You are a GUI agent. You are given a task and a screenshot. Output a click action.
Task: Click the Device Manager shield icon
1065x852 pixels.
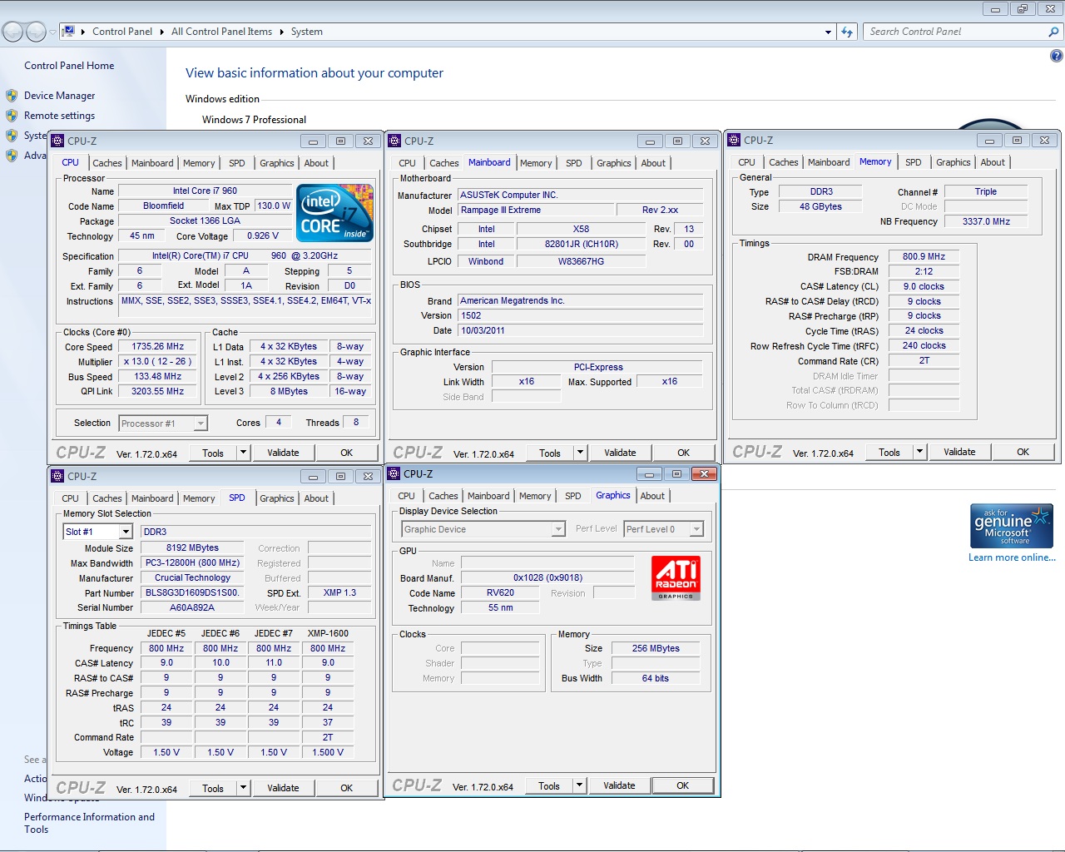[x=12, y=96]
